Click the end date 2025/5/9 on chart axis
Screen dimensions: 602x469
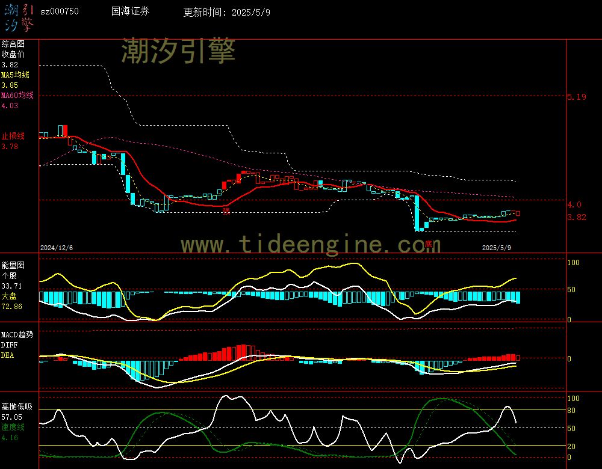[497, 248]
